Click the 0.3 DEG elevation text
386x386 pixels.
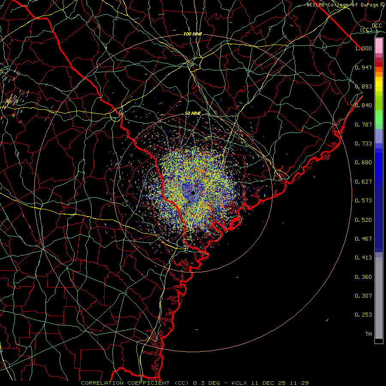[x=207, y=383]
